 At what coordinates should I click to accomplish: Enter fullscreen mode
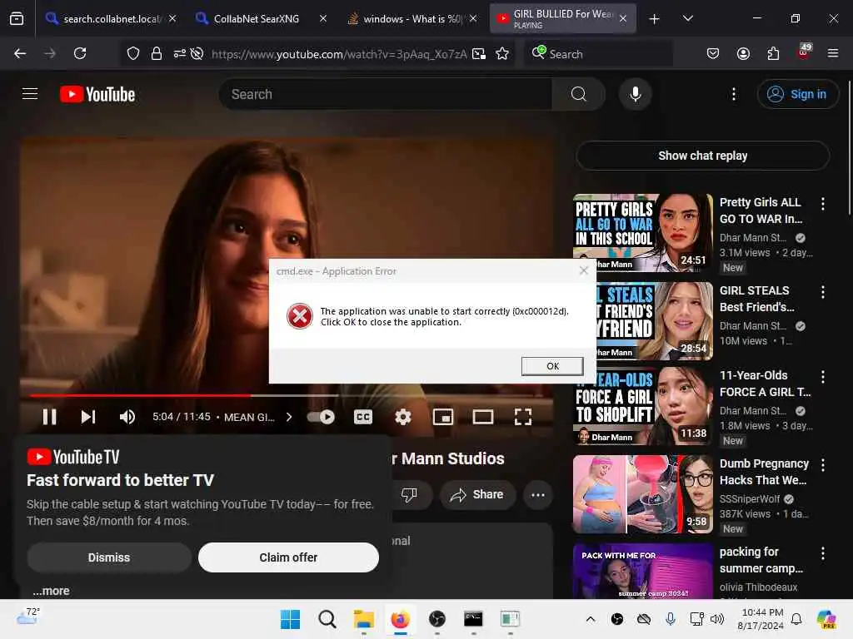tap(523, 417)
